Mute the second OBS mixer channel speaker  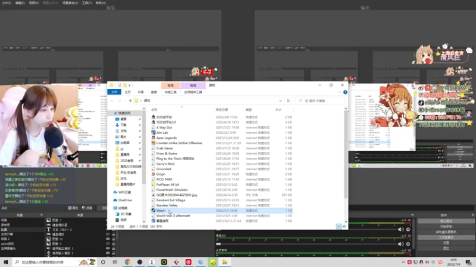(400, 244)
